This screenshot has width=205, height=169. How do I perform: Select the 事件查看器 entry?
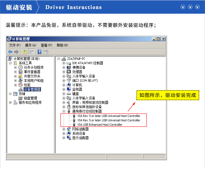tap(32, 72)
